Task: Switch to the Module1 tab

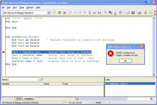Action: 29,99
